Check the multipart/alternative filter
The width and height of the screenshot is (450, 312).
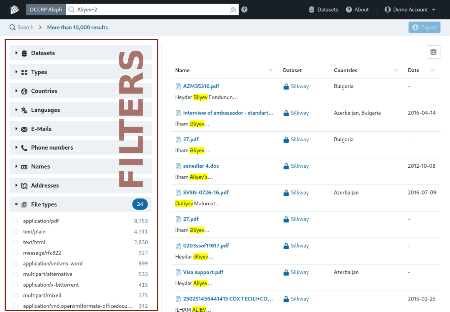click(x=15, y=274)
